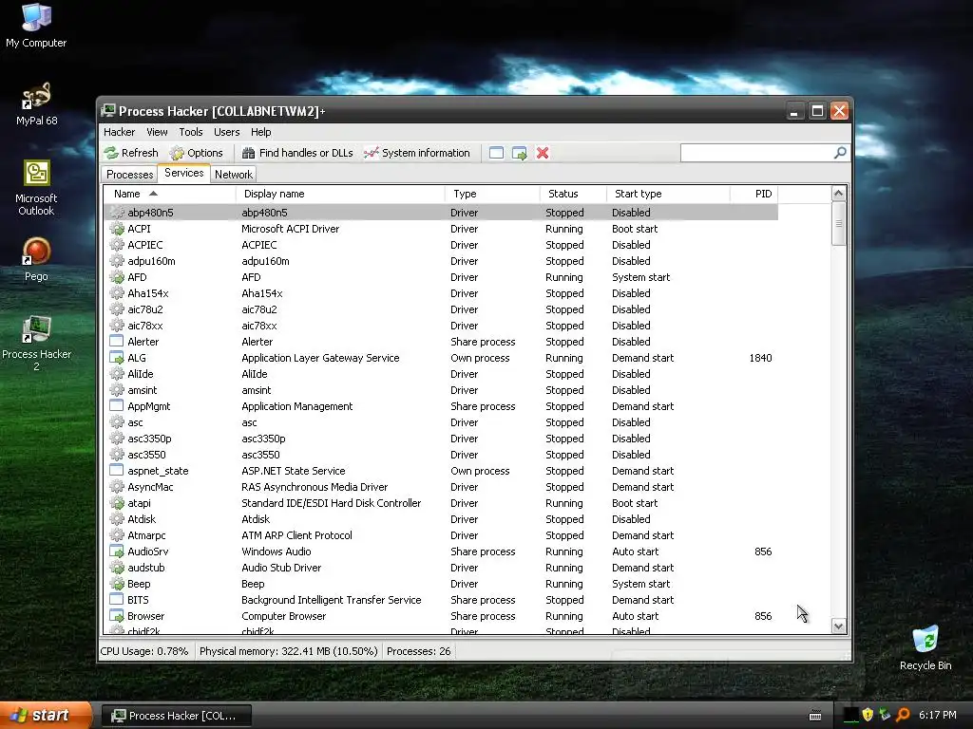Screen dimensions: 973x729
Task: Click the find window and thread icon
Action: (x=520, y=153)
